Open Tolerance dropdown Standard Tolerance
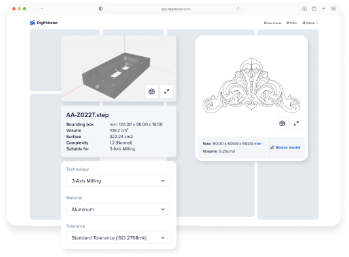Viewport: 349px width, 257px height. 118,238
